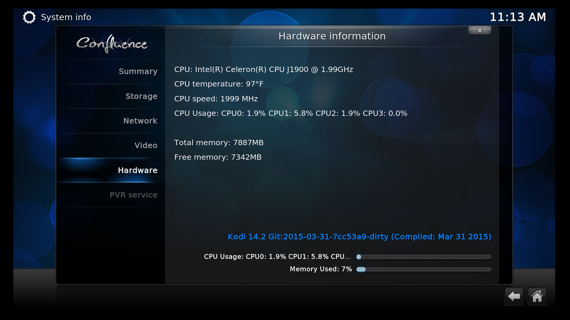The image size is (570, 320).
Task: Click the truncated bottom CPU Usage label
Action: point(277,257)
